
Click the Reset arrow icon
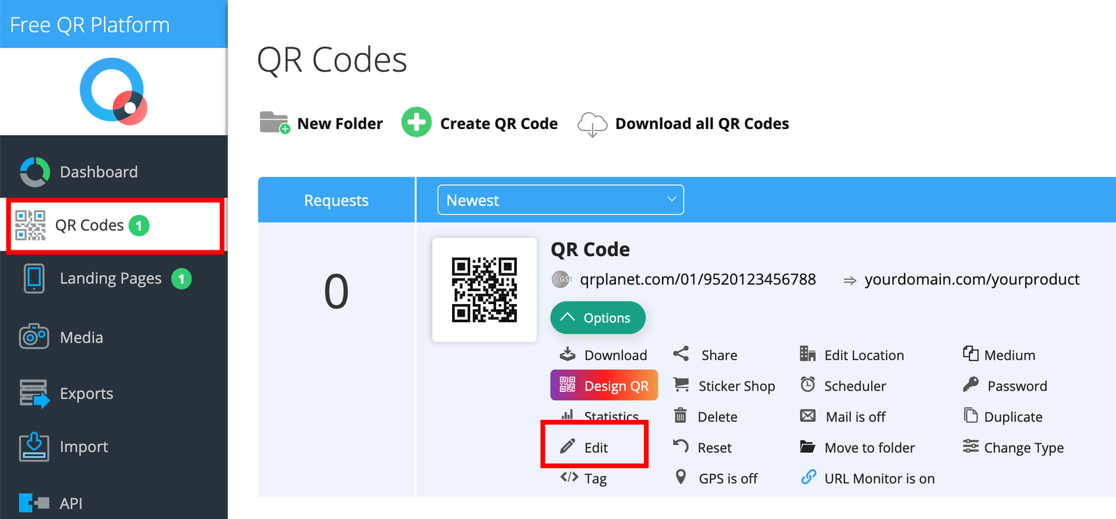(681, 446)
